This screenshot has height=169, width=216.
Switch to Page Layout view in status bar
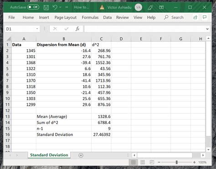coord(143,162)
